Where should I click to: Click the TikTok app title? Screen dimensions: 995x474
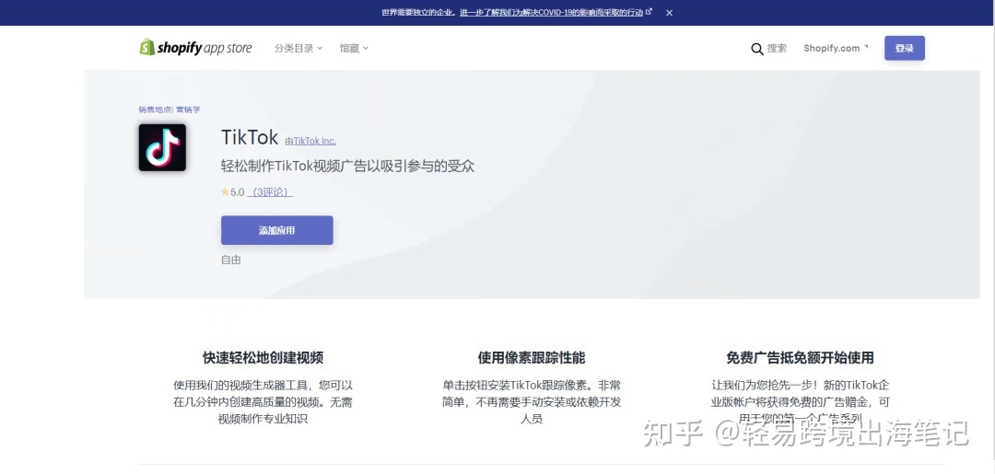[250, 137]
